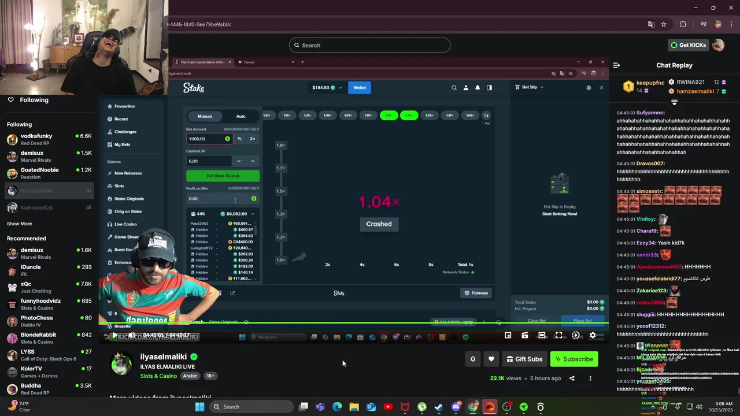Open File Explorer from taskbar
Image resolution: width=740 pixels, height=416 pixels.
point(354,407)
